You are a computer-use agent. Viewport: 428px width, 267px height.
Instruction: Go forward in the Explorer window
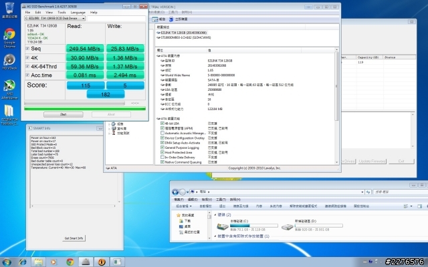(183, 192)
